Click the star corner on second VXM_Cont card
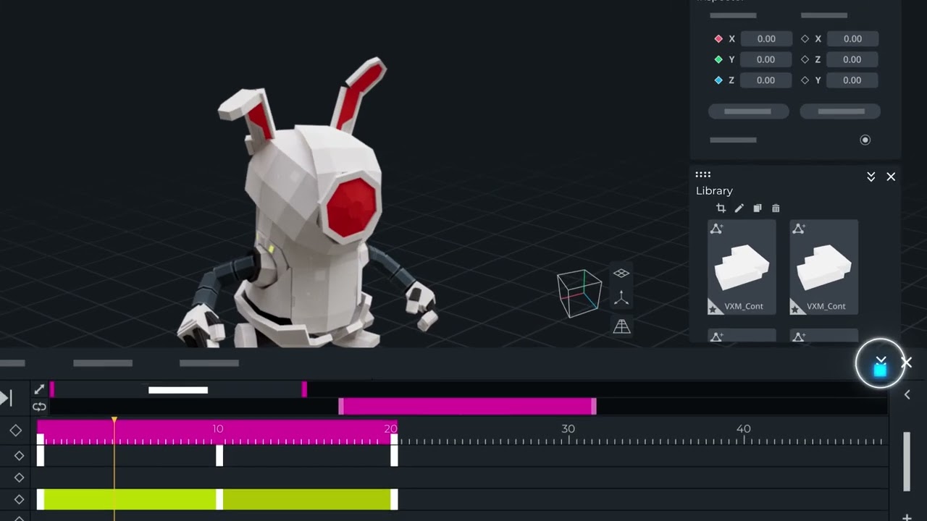 coord(796,308)
